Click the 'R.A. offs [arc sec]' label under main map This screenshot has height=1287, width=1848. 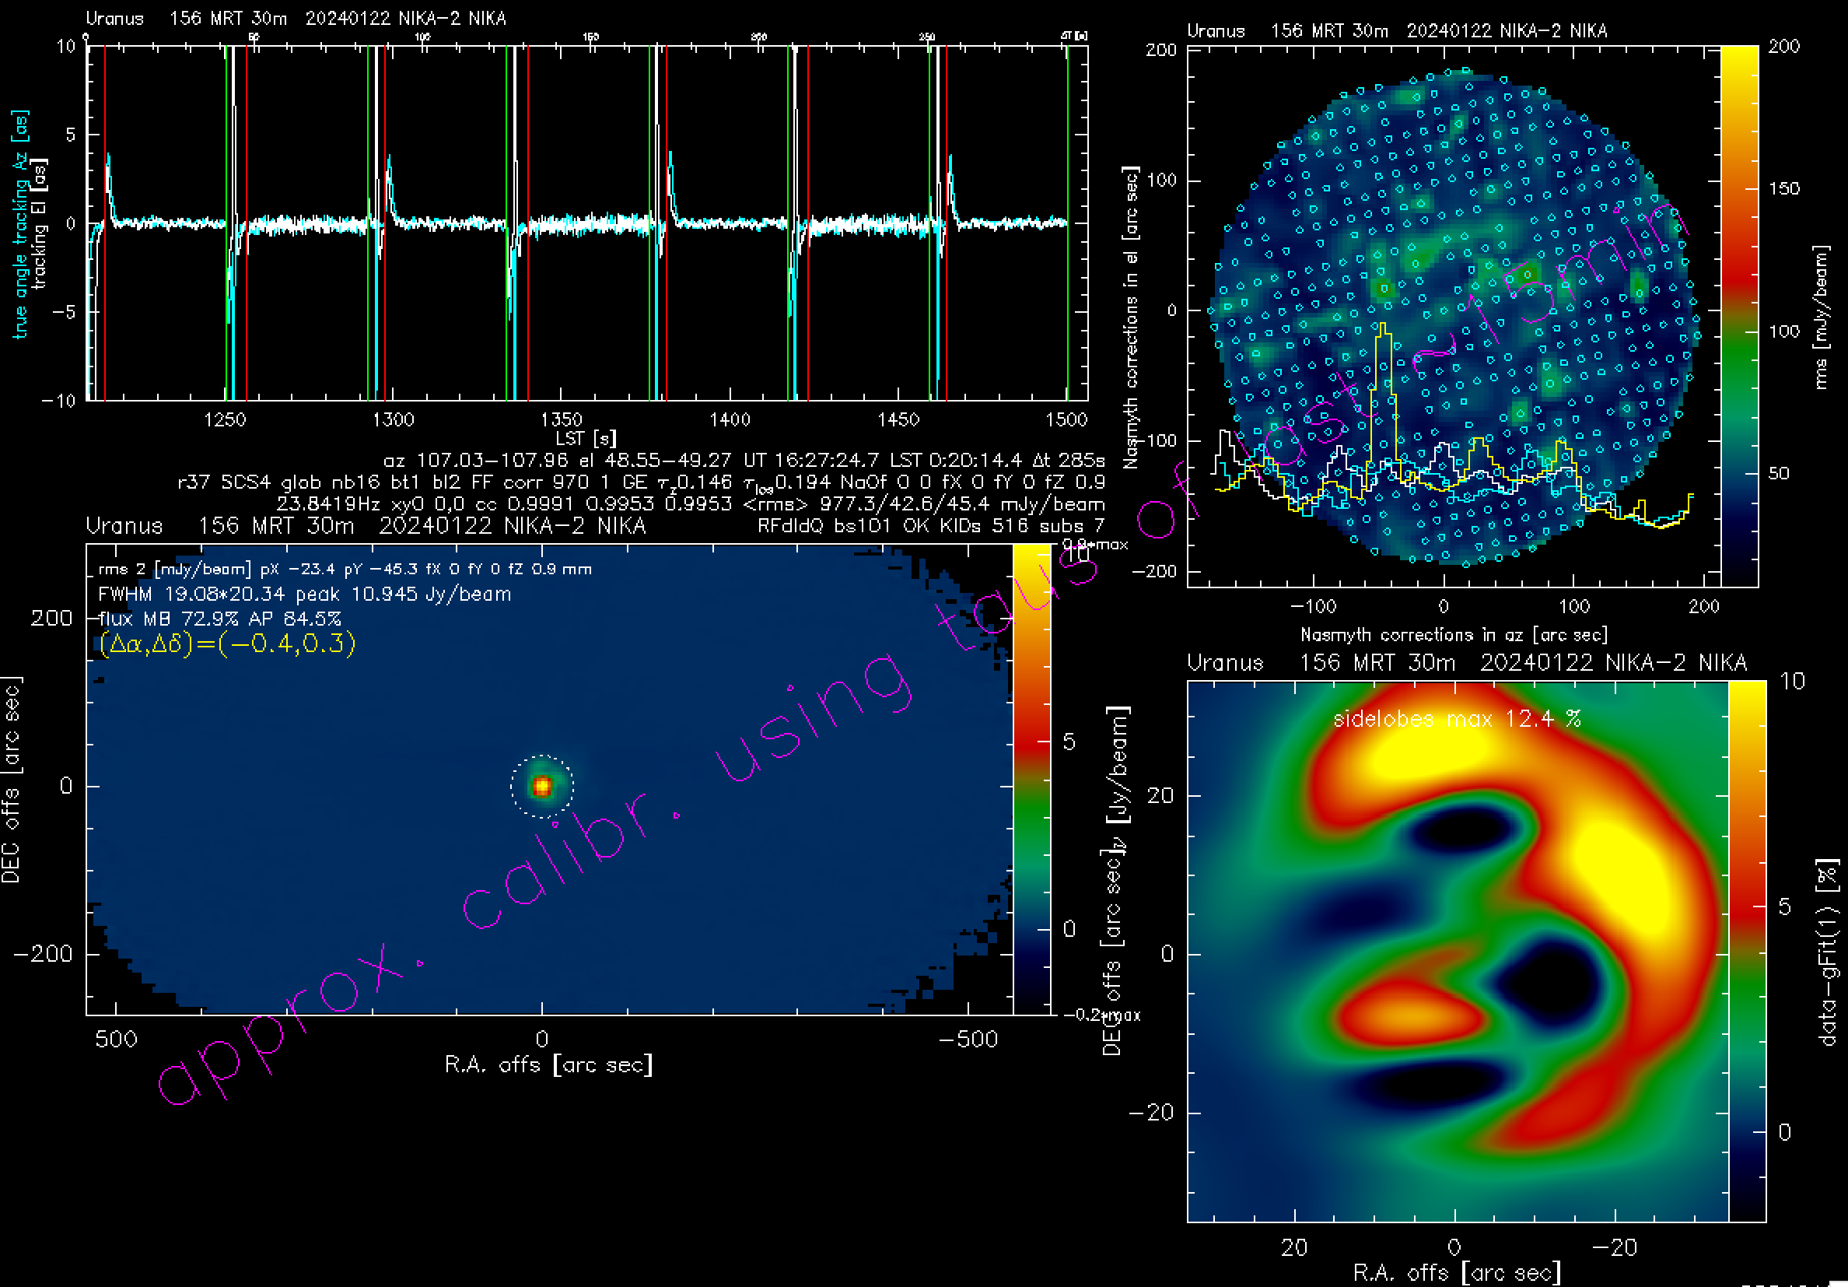[x=549, y=1064]
